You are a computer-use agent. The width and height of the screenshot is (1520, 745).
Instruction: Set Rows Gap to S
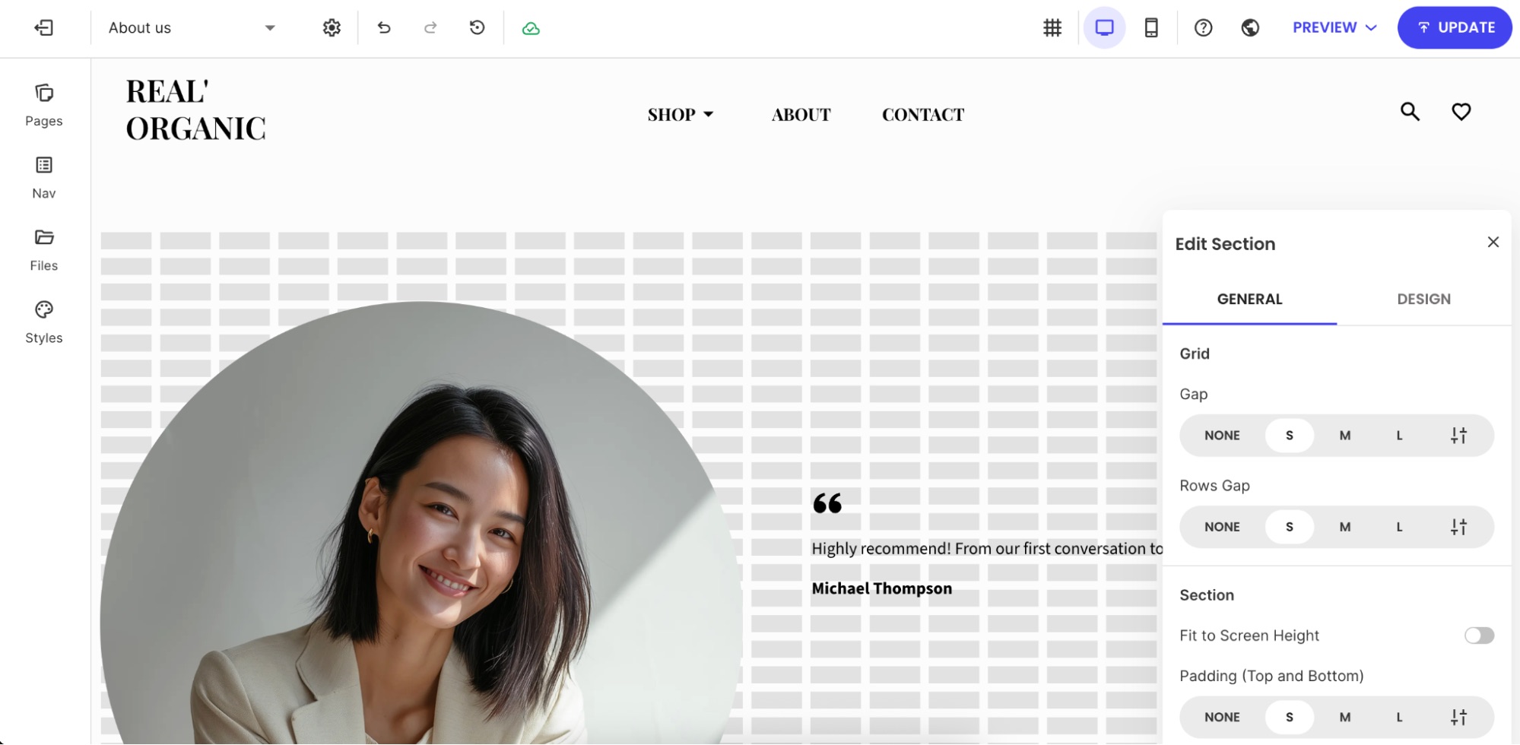tap(1289, 527)
